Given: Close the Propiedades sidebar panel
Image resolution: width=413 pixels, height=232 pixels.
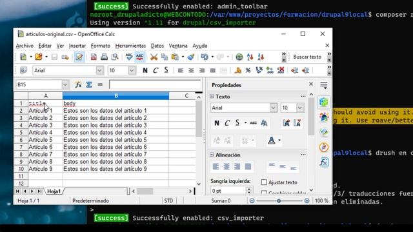Looking at the screenshot, I should pos(311,84).
